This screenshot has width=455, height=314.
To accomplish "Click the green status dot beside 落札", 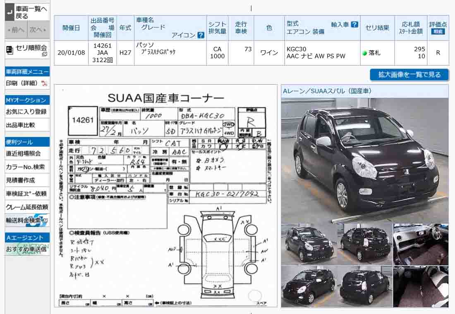I will tap(365, 53).
